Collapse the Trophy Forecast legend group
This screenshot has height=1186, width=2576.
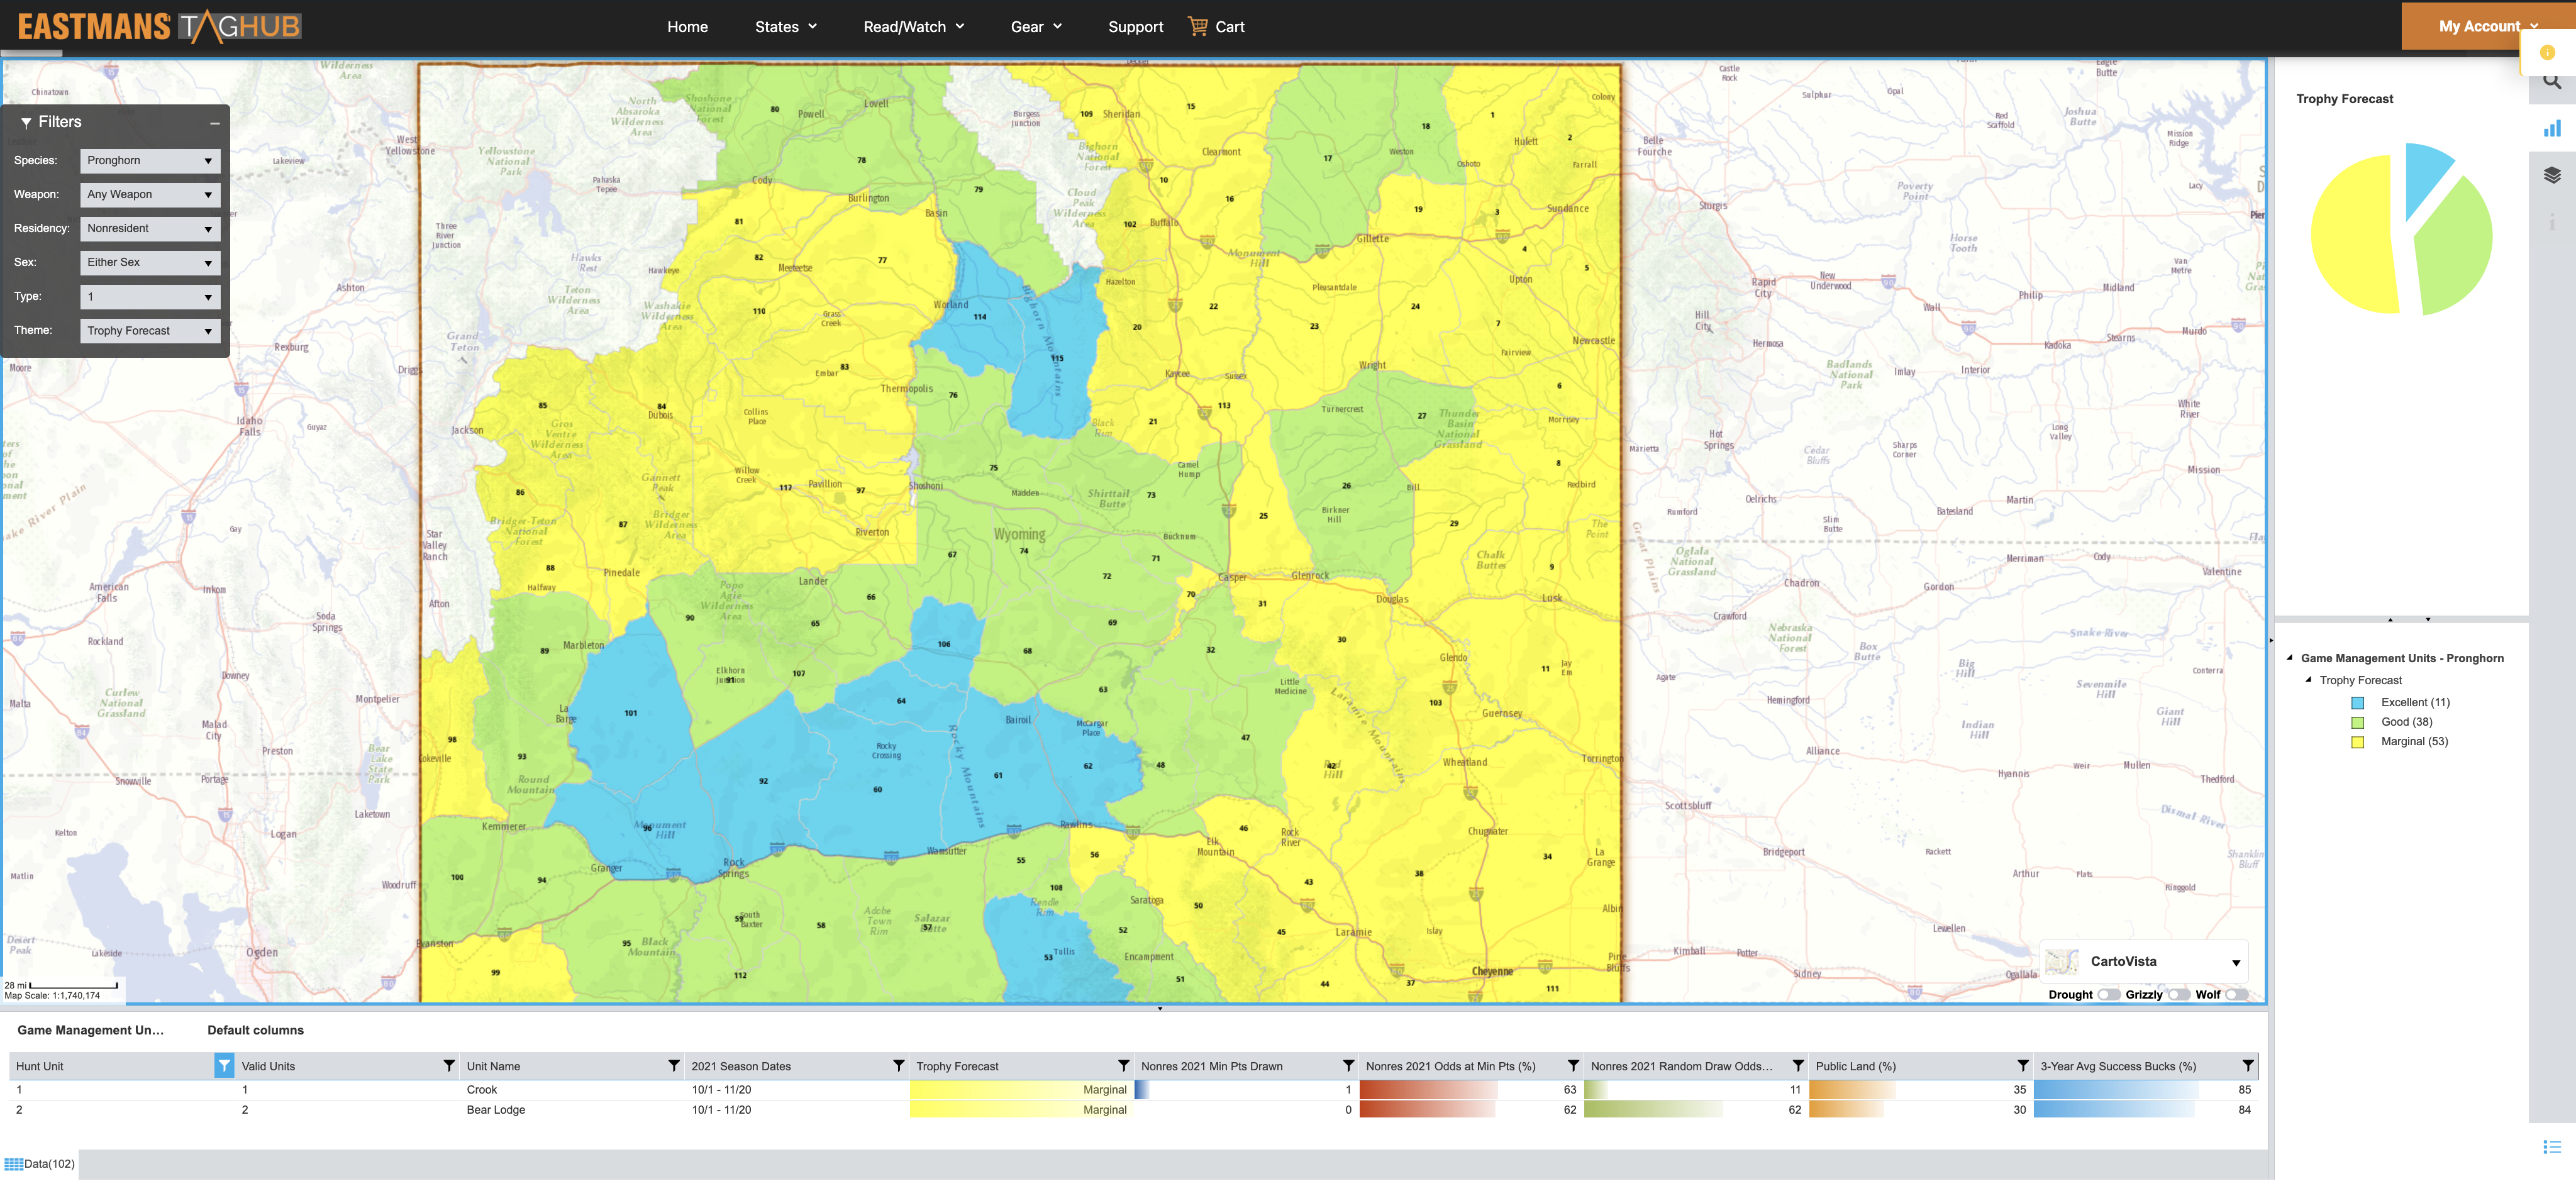tap(2309, 680)
